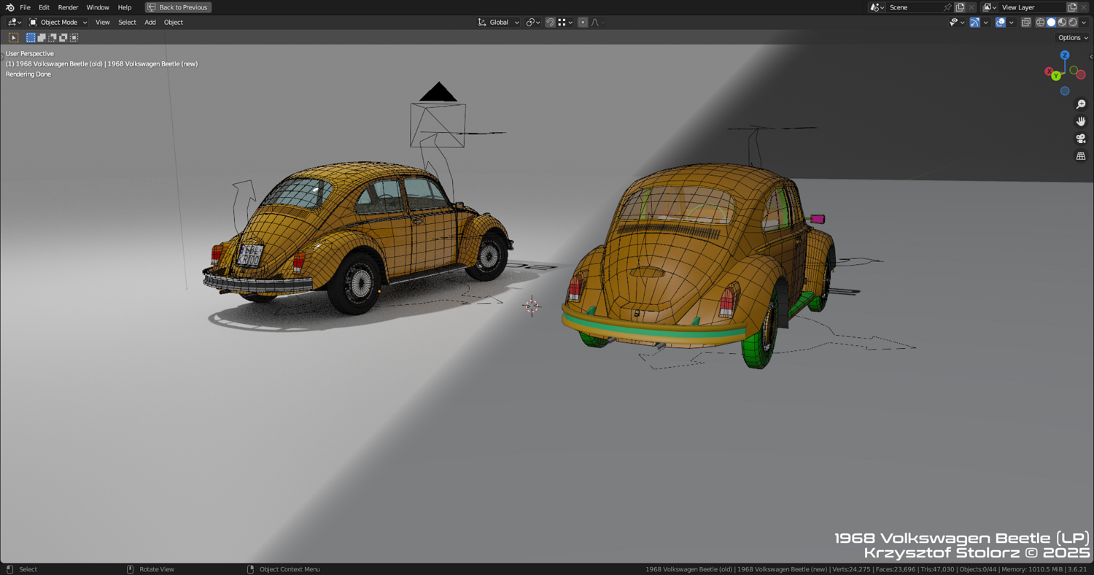
Task: Open the Render menu
Action: point(68,7)
